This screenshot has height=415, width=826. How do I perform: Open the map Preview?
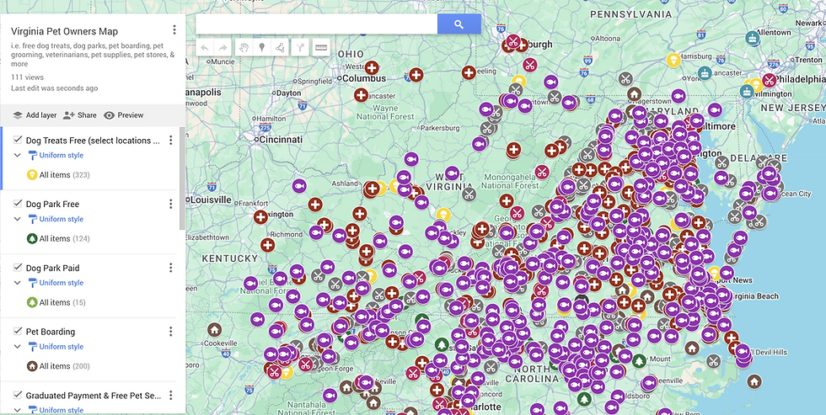(x=124, y=115)
